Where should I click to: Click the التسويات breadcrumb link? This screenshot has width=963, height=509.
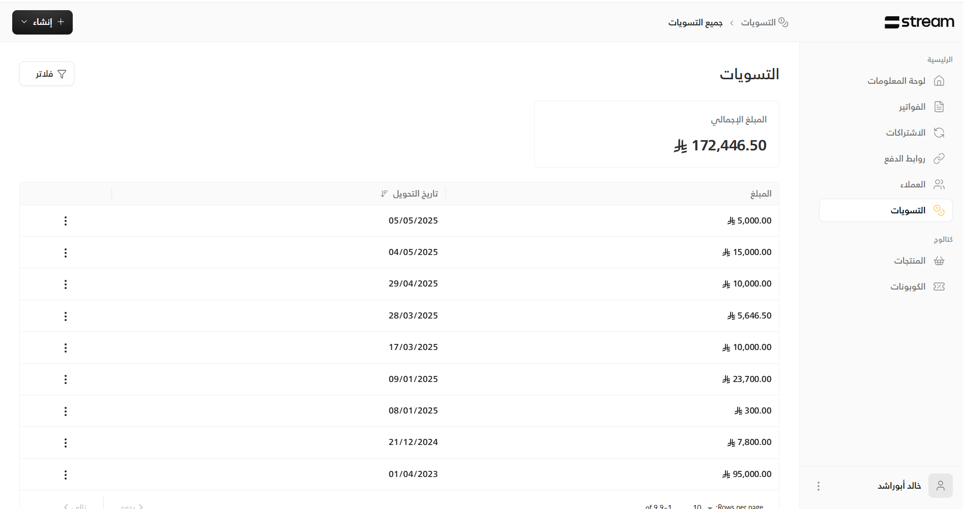[x=758, y=22]
